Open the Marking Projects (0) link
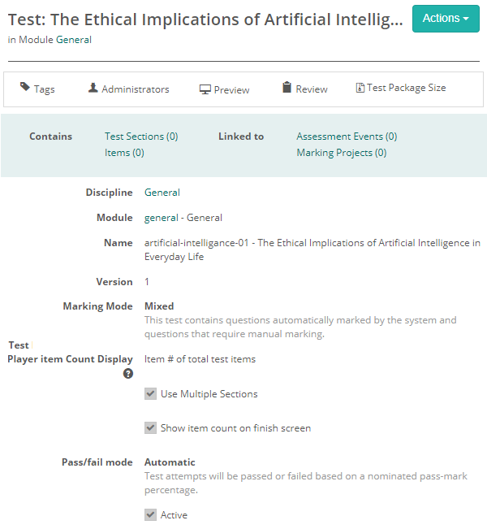The height and width of the screenshot is (529, 487). [x=341, y=153]
